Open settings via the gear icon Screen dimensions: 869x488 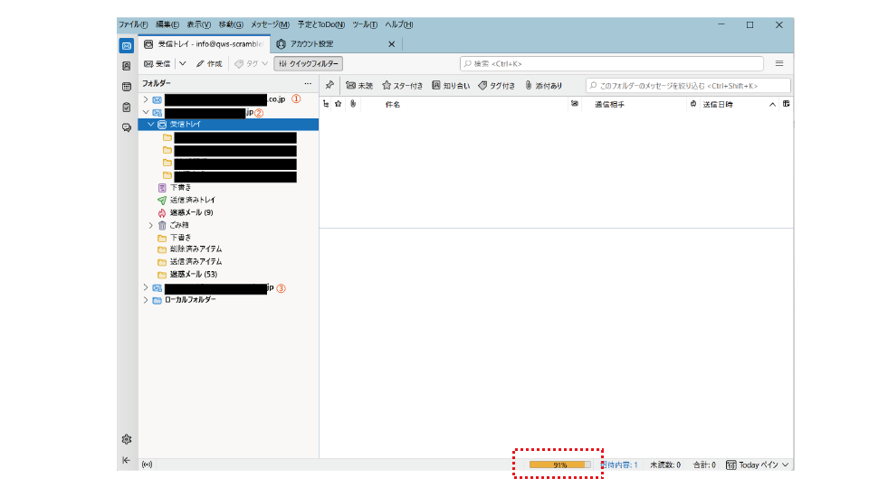127,439
